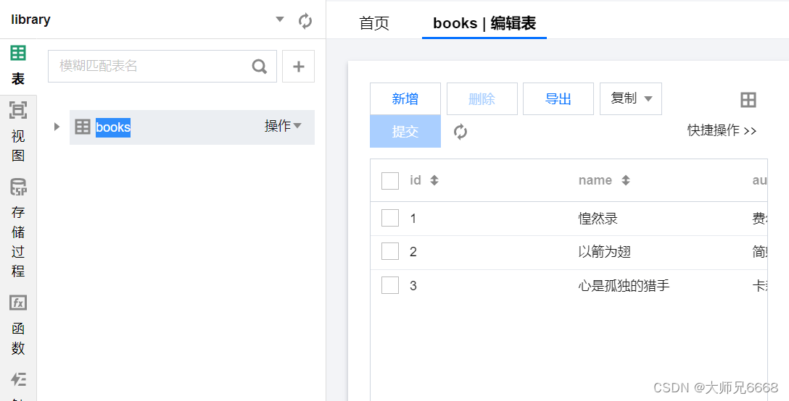
Task: Click the cell 惶然录
Action: pos(598,219)
